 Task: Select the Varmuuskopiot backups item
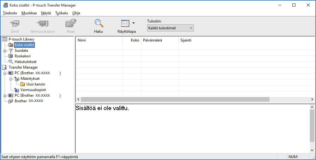(33, 90)
